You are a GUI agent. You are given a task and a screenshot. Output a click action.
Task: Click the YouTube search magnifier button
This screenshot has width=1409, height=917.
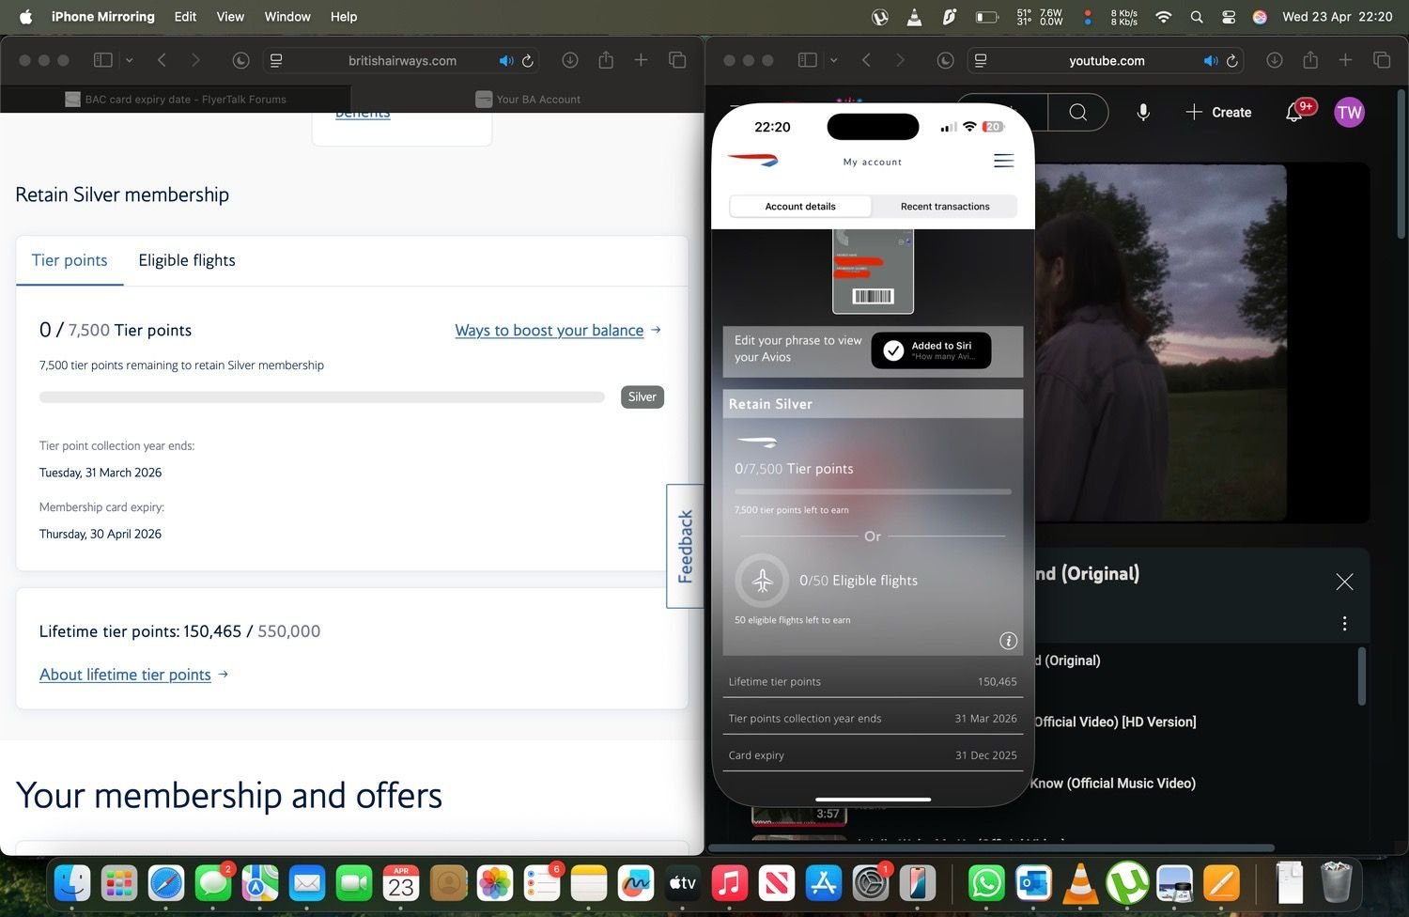click(1078, 113)
